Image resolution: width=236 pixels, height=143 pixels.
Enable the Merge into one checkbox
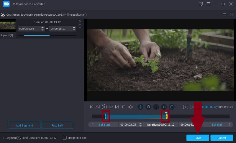[65, 138]
